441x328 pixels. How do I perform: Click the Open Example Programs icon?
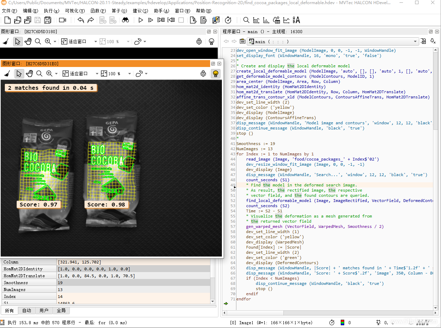(x=27, y=20)
